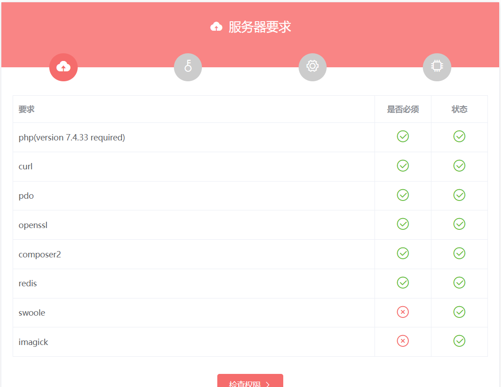Click the cloud icon beside 服务器要求 title

click(x=216, y=27)
